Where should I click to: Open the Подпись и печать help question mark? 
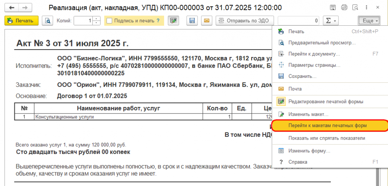click(x=158, y=21)
